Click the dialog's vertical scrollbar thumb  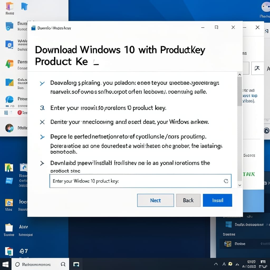tap(239, 91)
